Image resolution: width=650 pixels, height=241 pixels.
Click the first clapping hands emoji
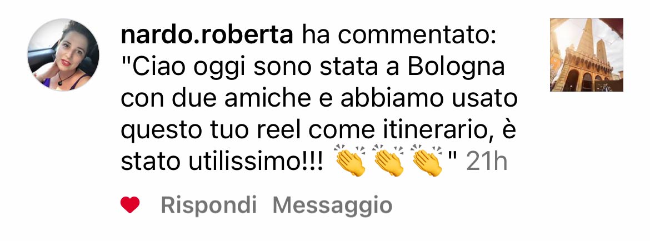tap(351, 160)
